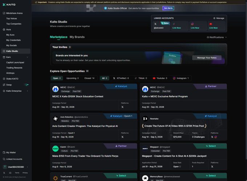The image size is (247, 181).
Task: Click MEXC logo on the Katalyst card
Action: point(56,89)
